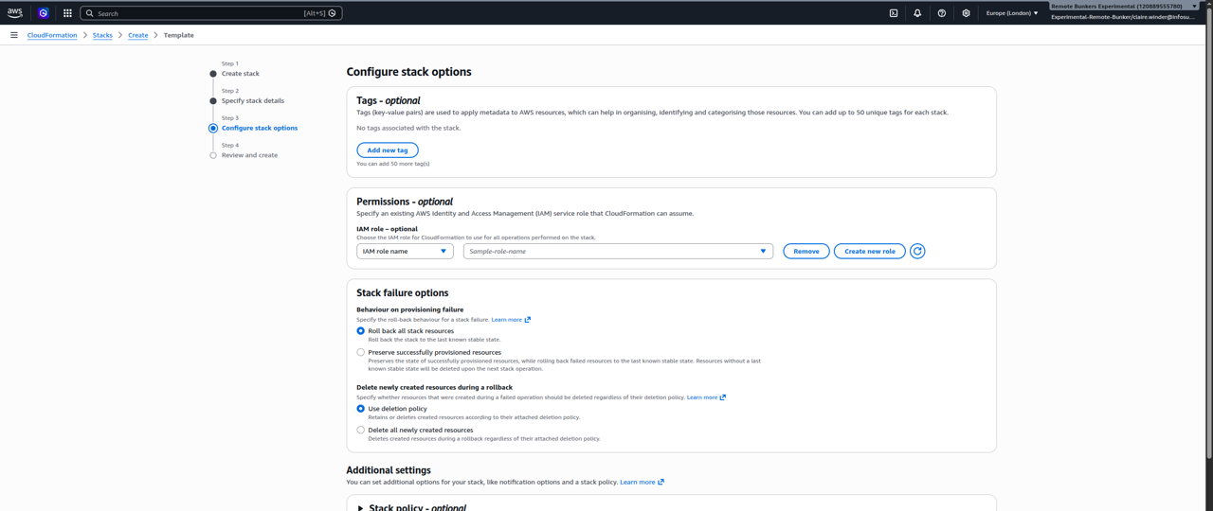Image resolution: width=1213 pixels, height=511 pixels.
Task: Select Roll back all stack resources
Action: (360, 331)
